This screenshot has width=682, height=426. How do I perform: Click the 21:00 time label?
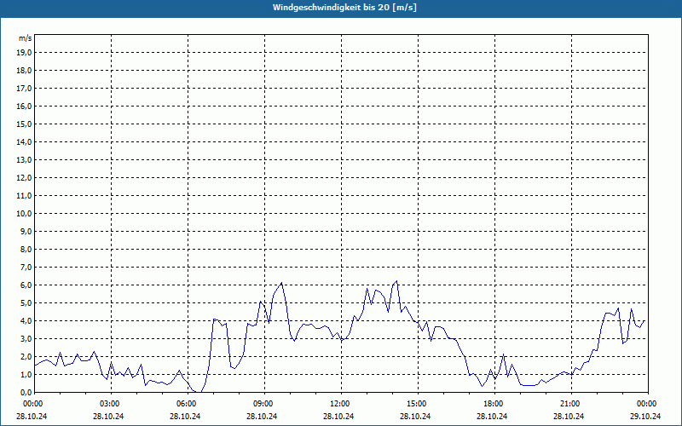(x=571, y=404)
